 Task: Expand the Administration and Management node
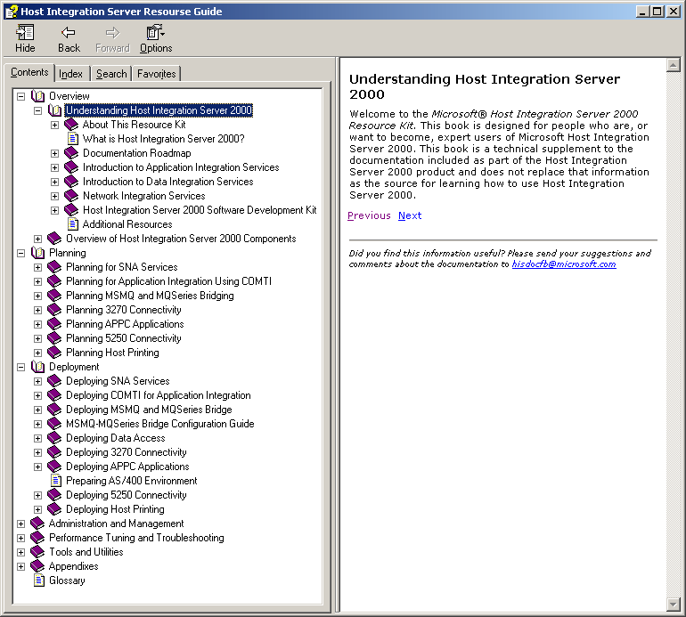click(x=21, y=524)
